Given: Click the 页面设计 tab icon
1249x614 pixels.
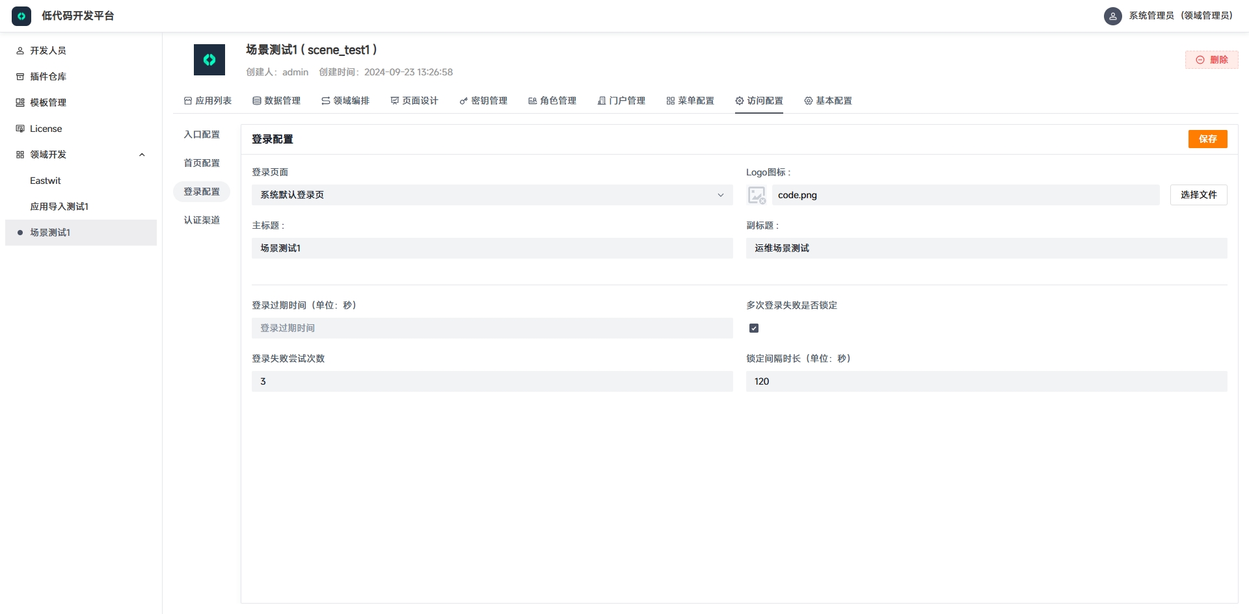Looking at the screenshot, I should [395, 101].
